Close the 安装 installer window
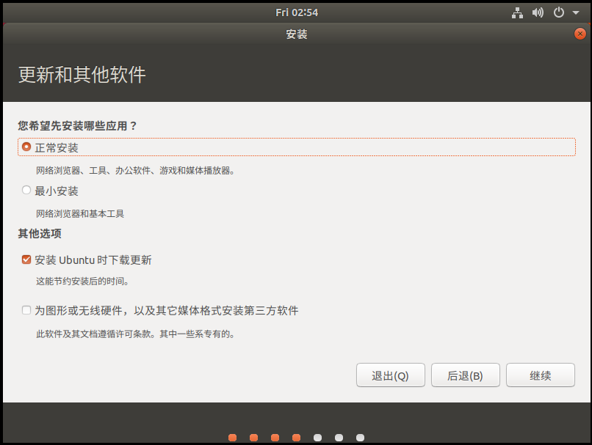The height and width of the screenshot is (445, 592). [x=580, y=34]
